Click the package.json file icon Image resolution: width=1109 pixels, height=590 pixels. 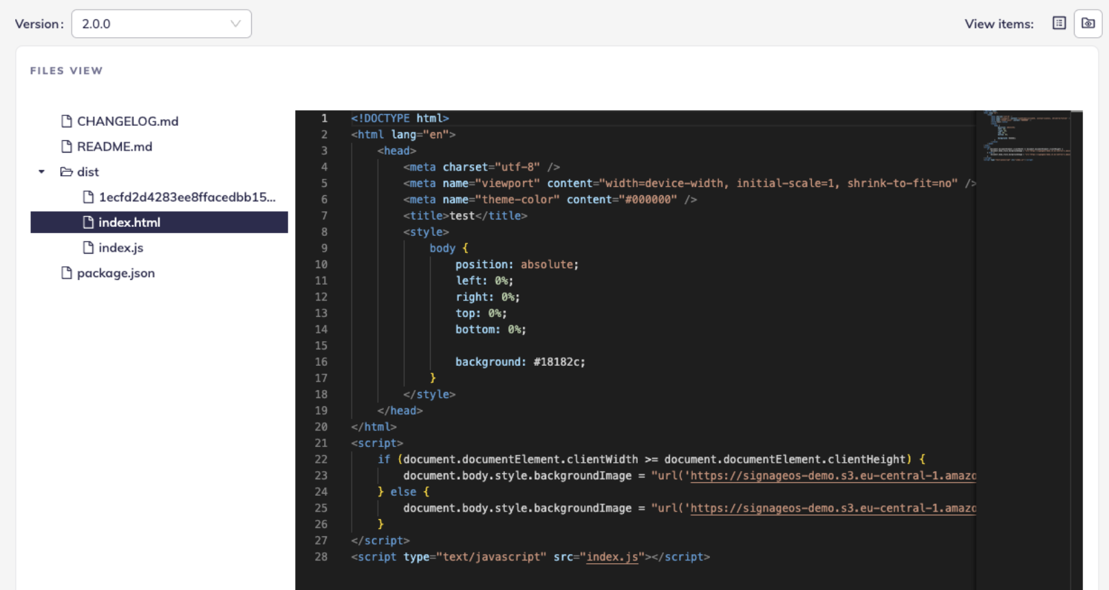[x=67, y=273]
